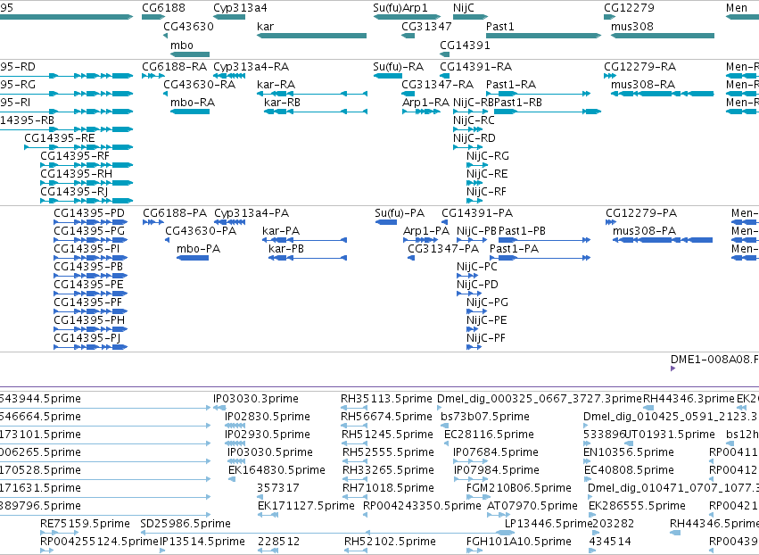
Task: Select the CG6188 gene label
Action: (x=163, y=8)
